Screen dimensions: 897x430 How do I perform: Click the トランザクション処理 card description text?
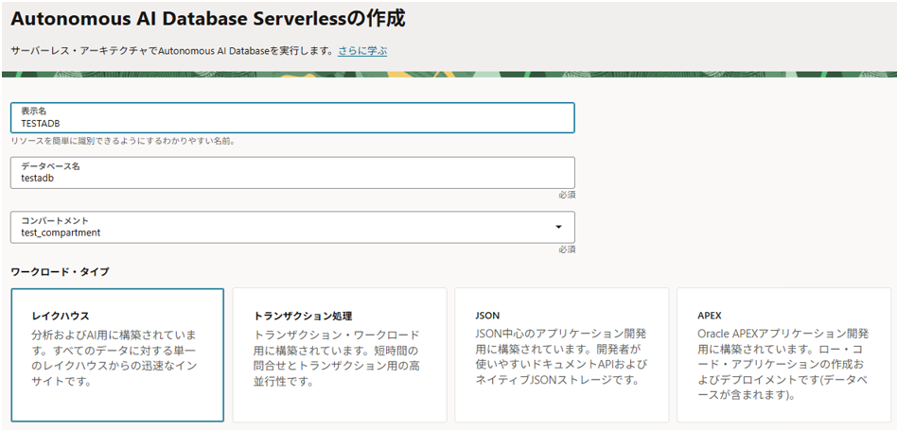click(340, 358)
